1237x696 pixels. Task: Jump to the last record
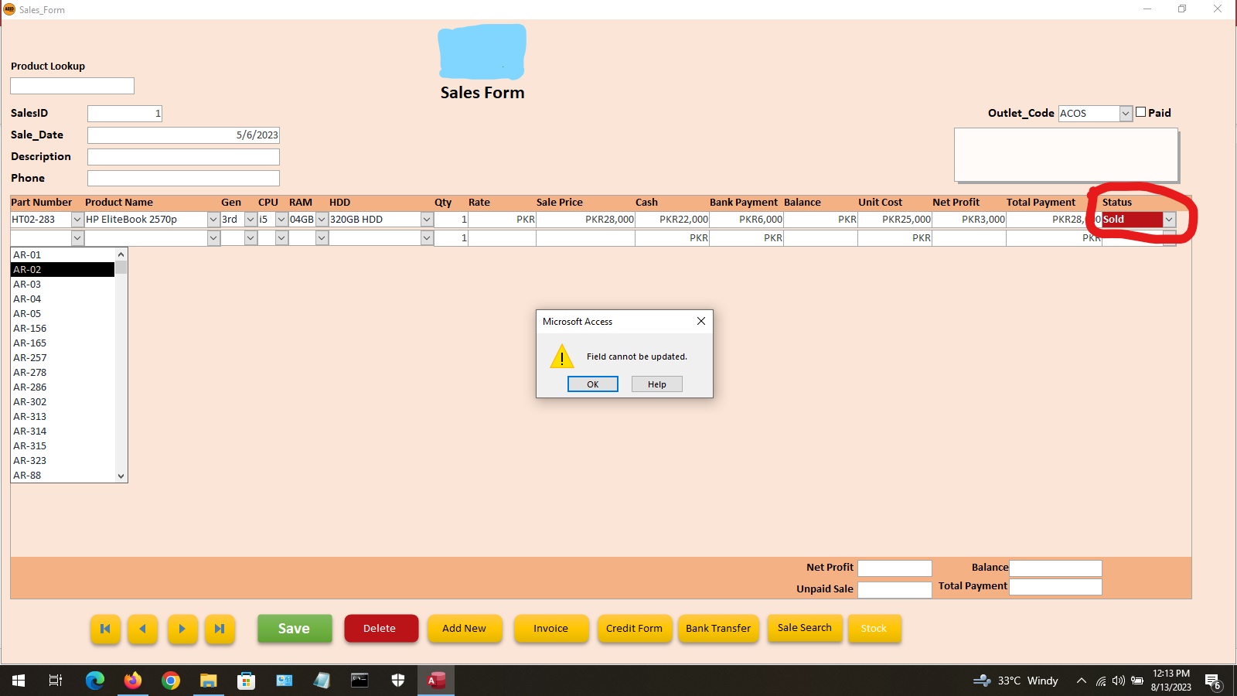[x=220, y=629]
